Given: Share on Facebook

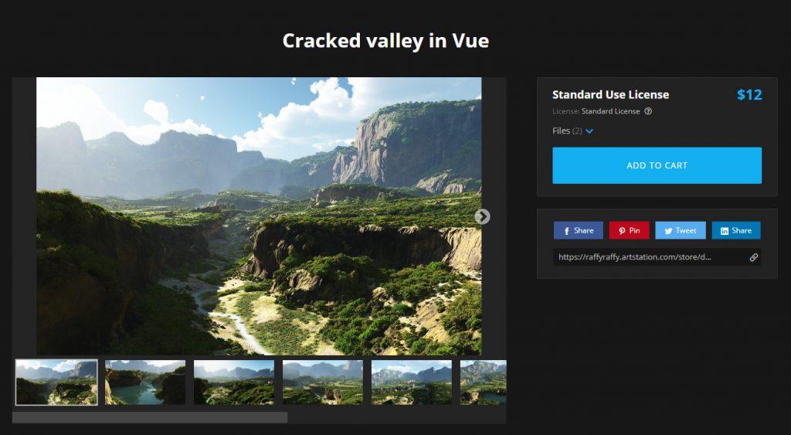Looking at the screenshot, I should (x=578, y=230).
